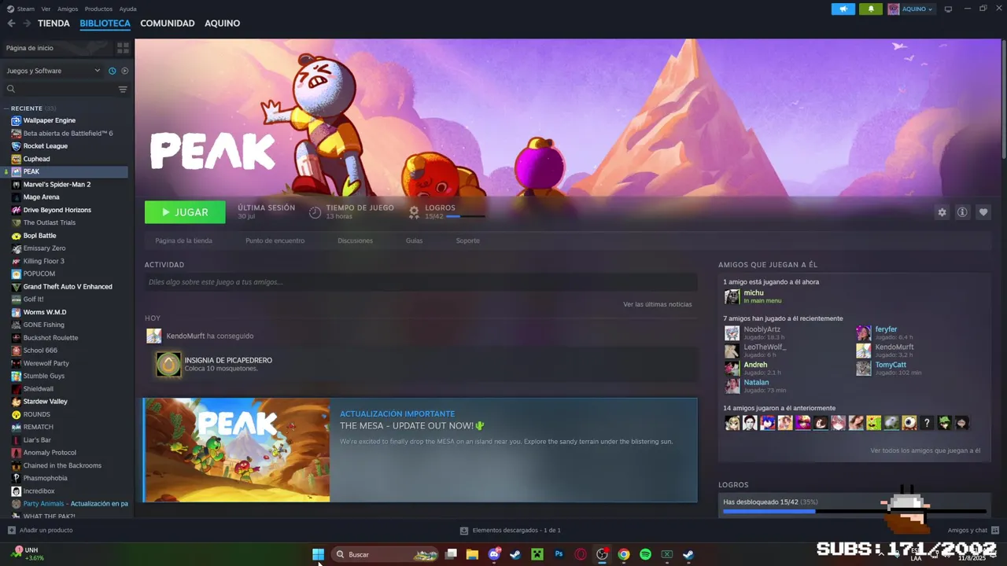Open Minecraft from the taskbar

pyautogui.click(x=537, y=554)
